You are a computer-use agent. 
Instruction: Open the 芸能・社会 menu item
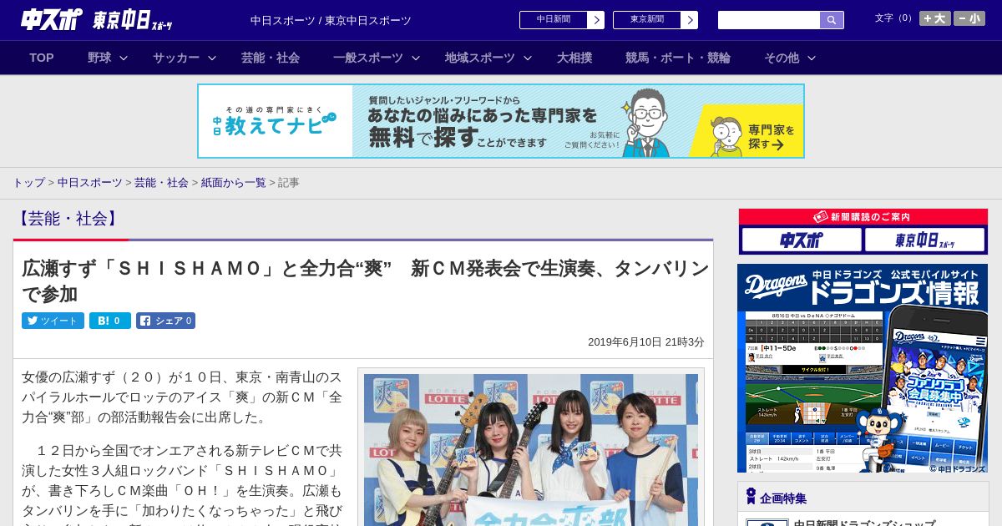click(x=271, y=58)
